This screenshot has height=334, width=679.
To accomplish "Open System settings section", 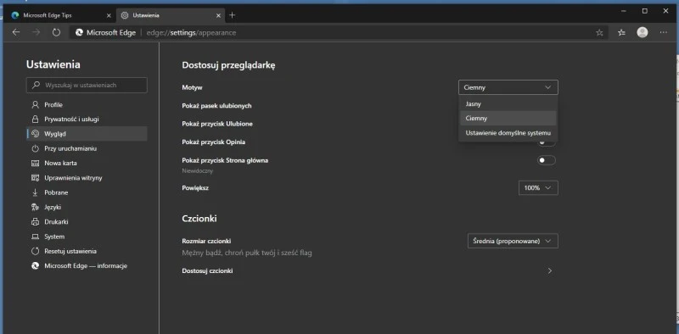I will (x=87, y=237).
